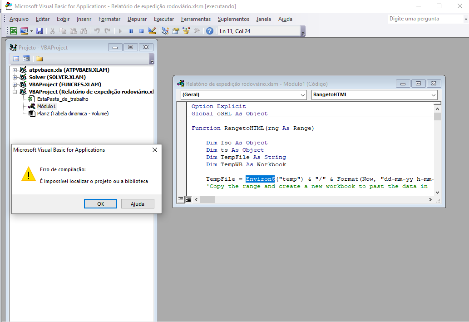The width and height of the screenshot is (469, 322).
Task: Click the 'Digite uma pergunta' help box
Action: 425,19
